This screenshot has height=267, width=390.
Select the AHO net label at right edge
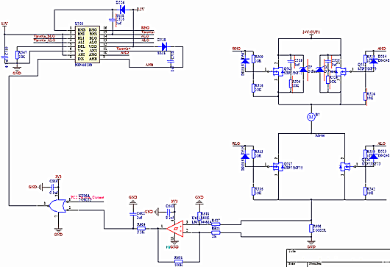(x=382, y=49)
